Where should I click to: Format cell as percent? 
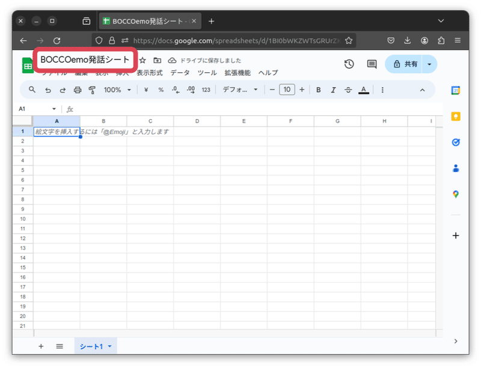(x=161, y=90)
